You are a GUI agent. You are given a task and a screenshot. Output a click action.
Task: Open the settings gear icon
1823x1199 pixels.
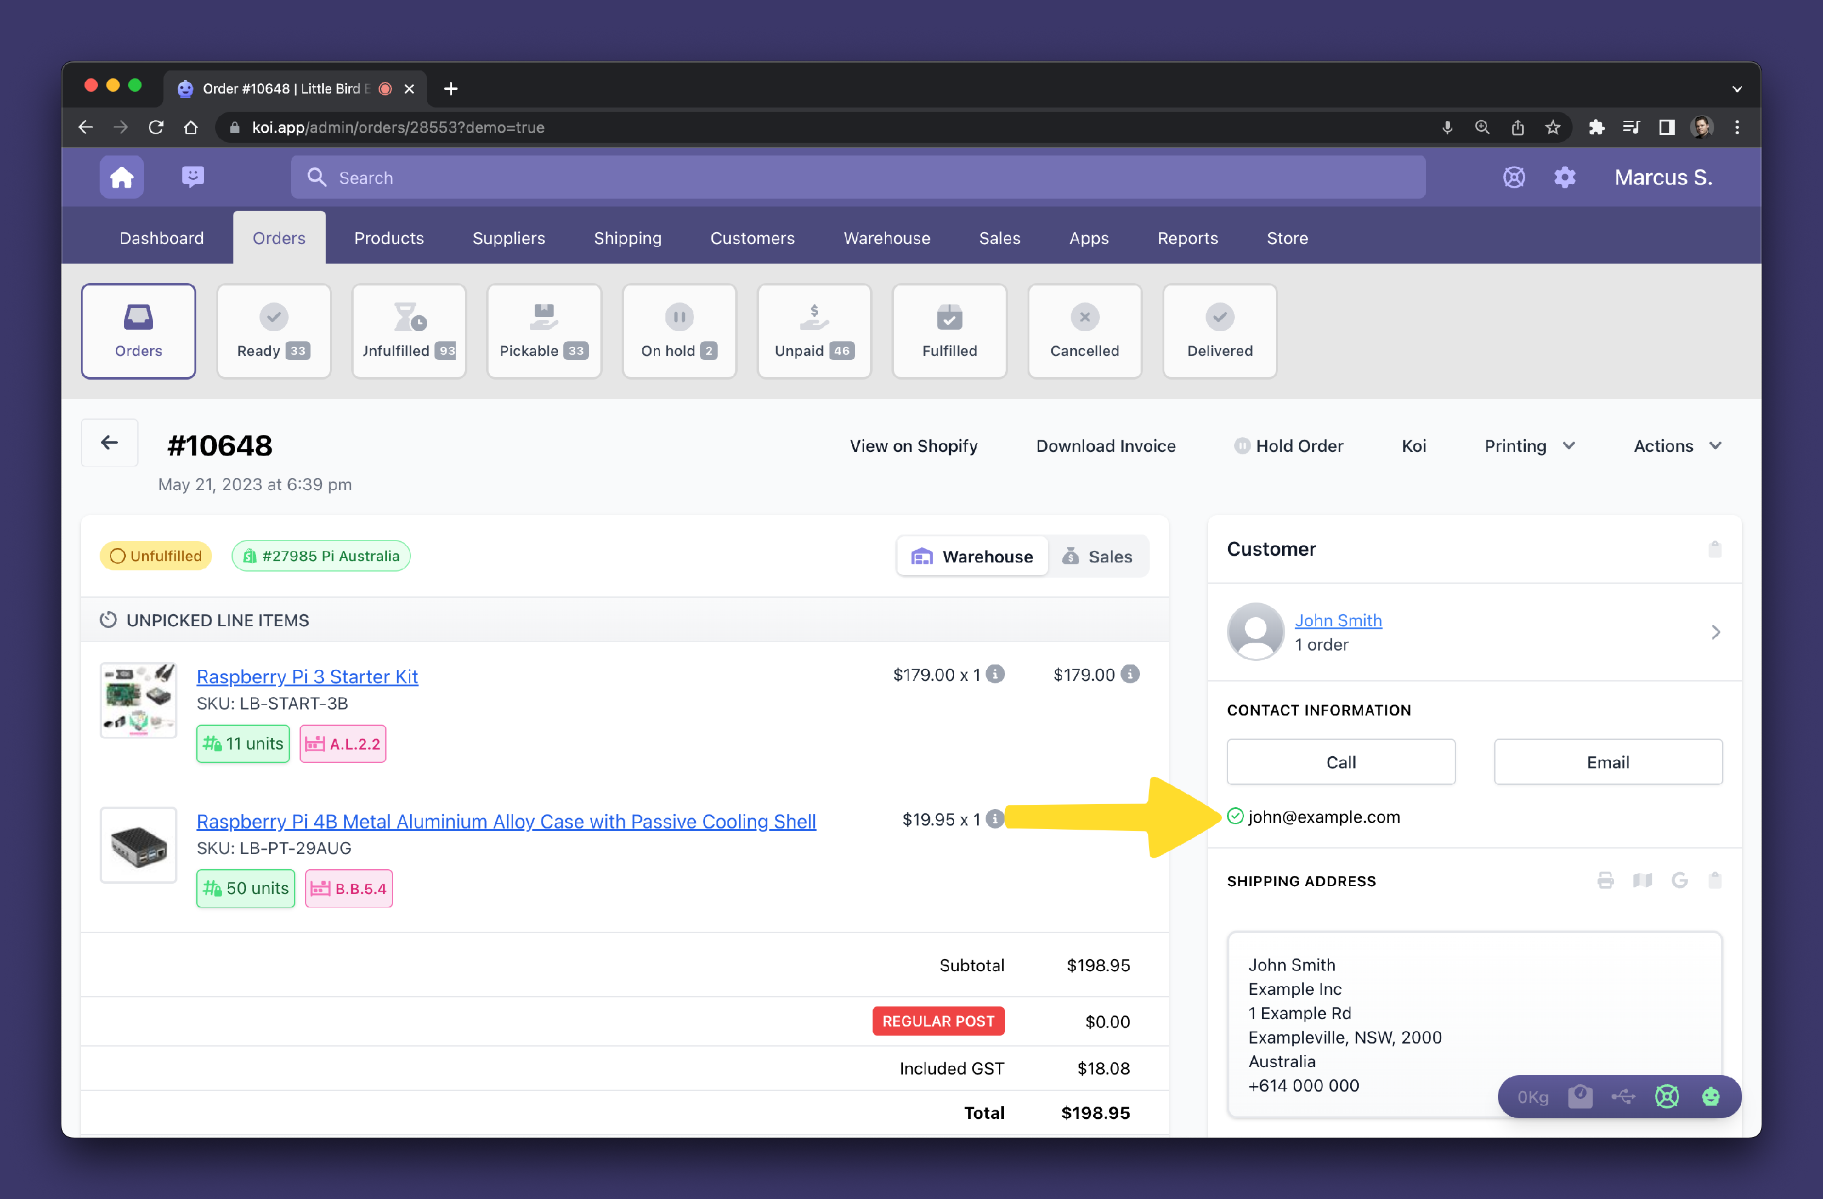tap(1564, 177)
